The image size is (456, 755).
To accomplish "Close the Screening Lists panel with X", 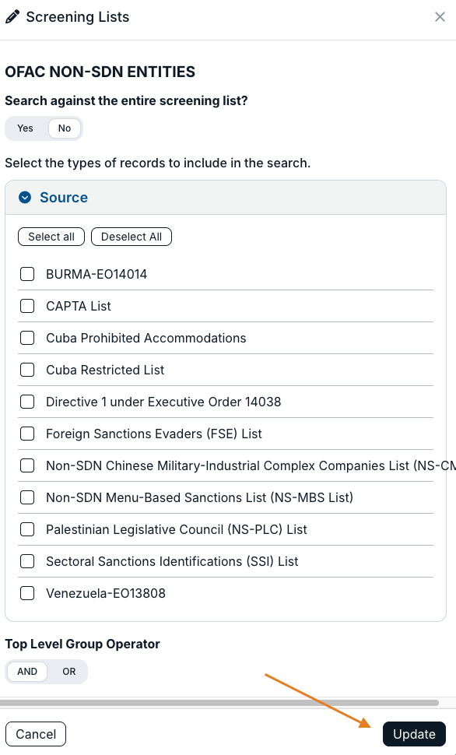I will tap(440, 17).
